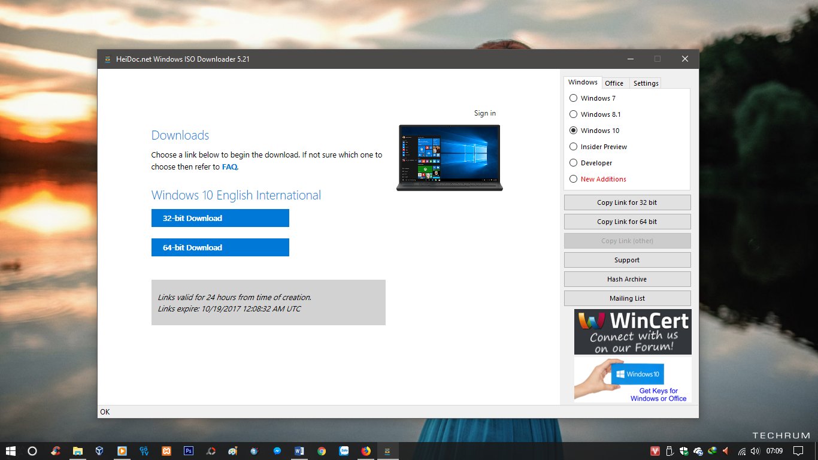Open Facebook Messenger from the taskbar
This screenshot has height=460, width=818.
coord(277,451)
